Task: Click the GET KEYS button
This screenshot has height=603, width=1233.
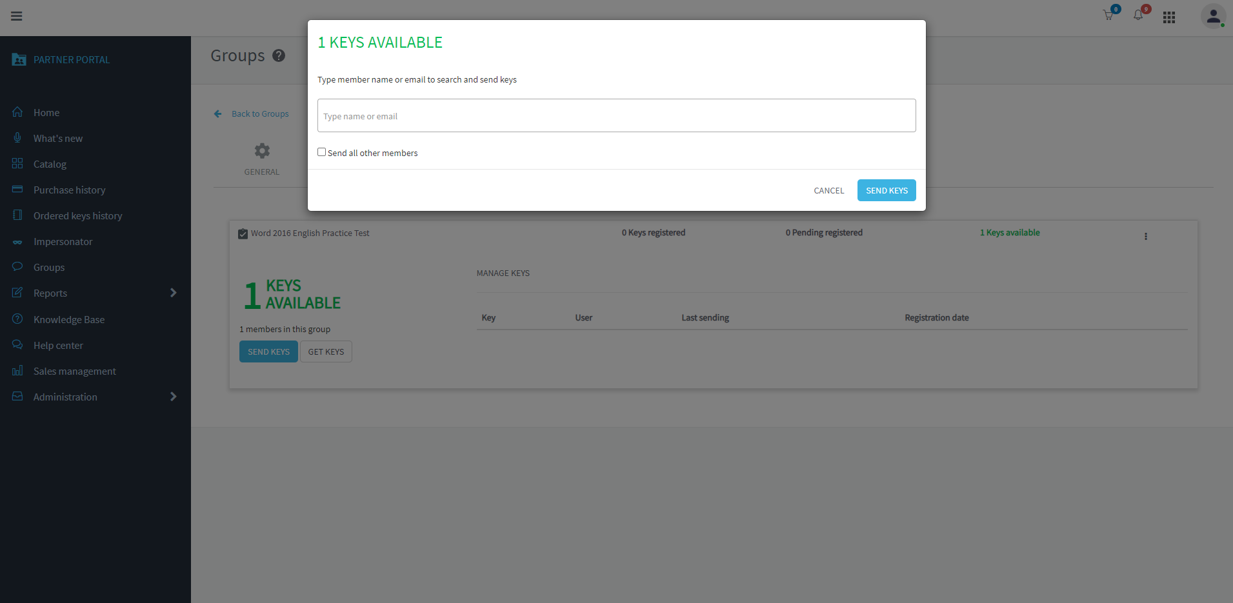Action: (326, 351)
